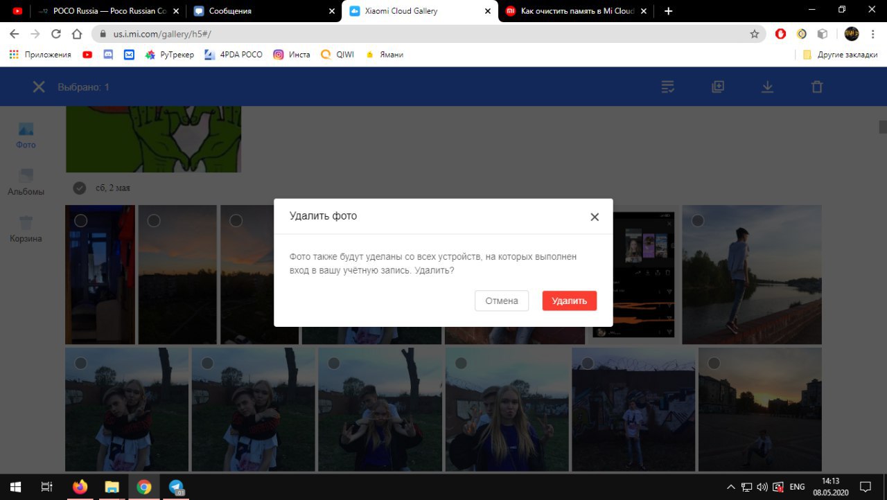This screenshot has height=500, width=887.
Task: Click the trash delete icon in blue toolbar
Action: click(817, 87)
